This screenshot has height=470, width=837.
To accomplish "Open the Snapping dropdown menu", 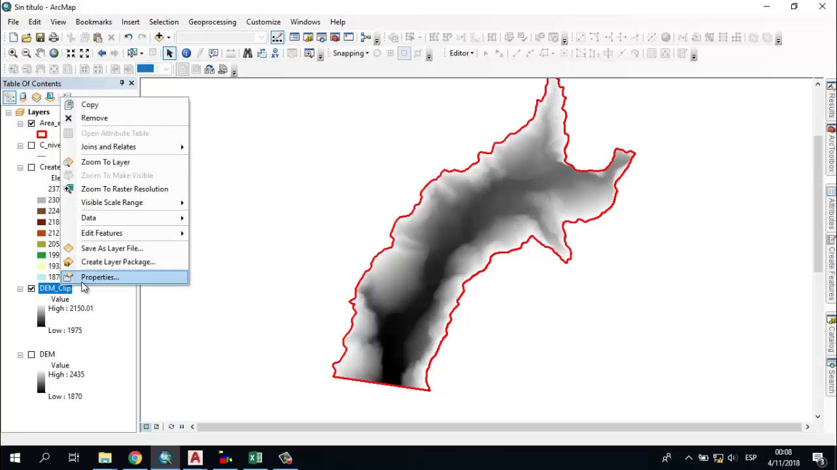I will click(x=351, y=54).
